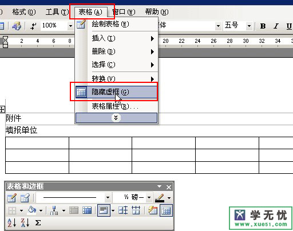
Task: Click the drawing shapes toolbar icon
Action: 17,26
